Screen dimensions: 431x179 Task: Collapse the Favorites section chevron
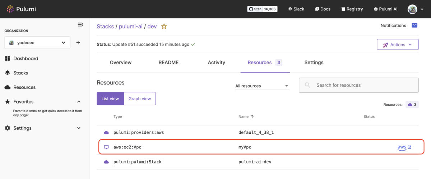point(79,102)
